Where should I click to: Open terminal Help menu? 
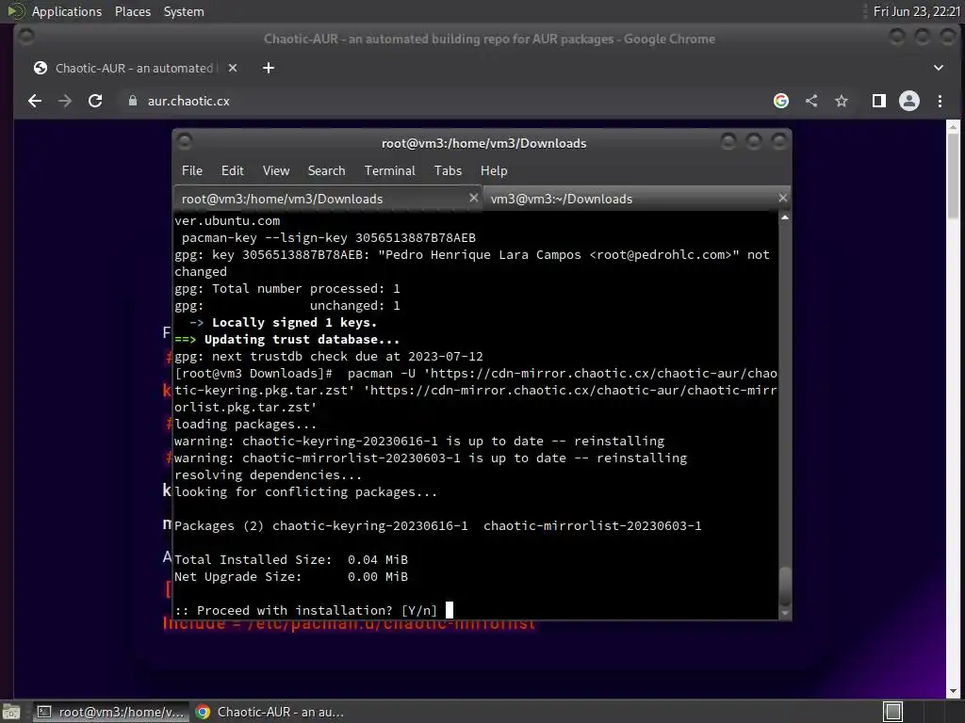pos(494,171)
